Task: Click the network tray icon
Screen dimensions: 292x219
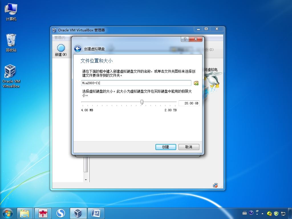Action: (283, 213)
